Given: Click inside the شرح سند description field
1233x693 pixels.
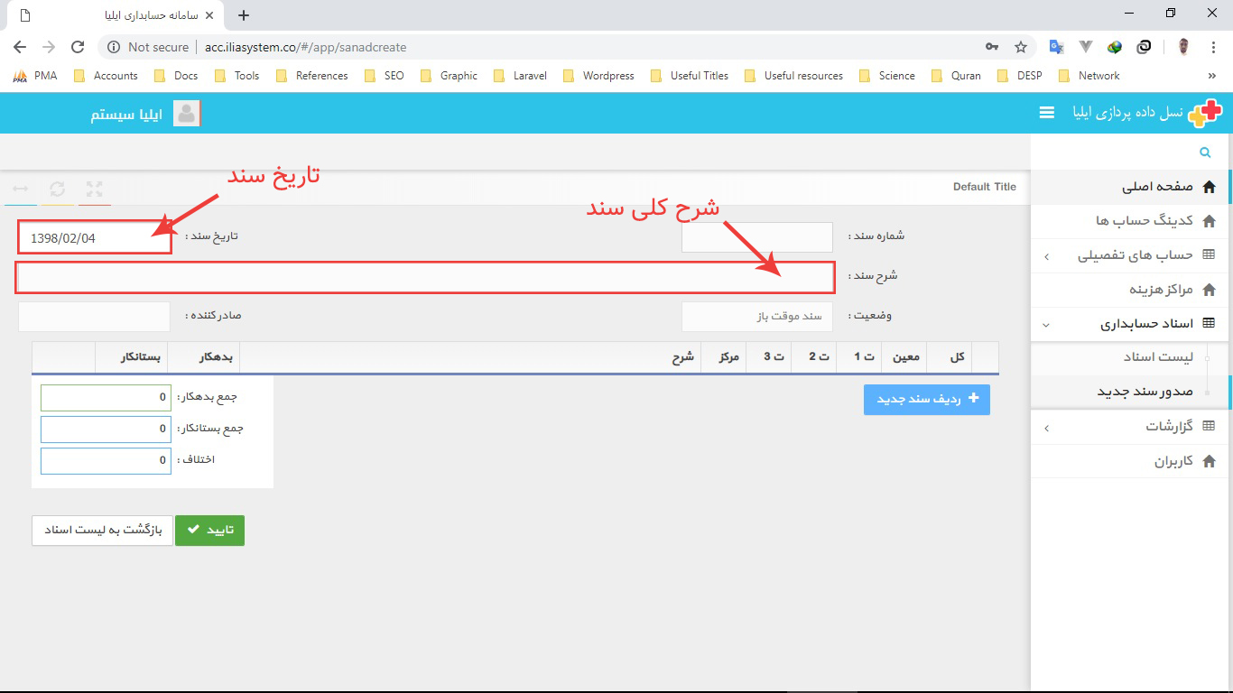Looking at the screenshot, I should coord(424,278).
